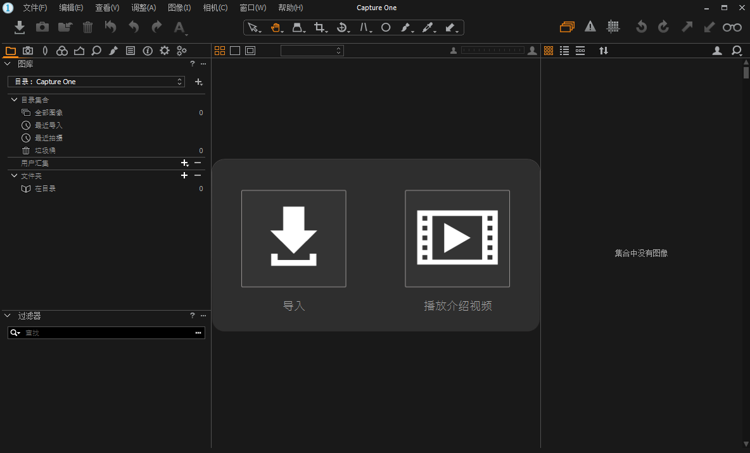Open 图库 panel options ellipsis

point(203,63)
